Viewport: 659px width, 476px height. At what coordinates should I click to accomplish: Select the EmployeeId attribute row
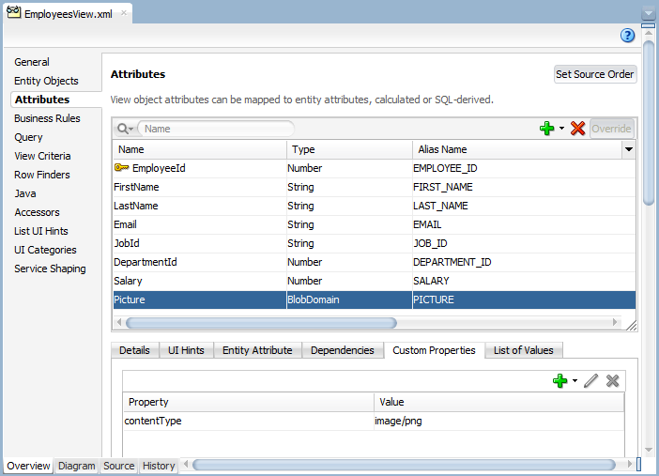click(374, 168)
